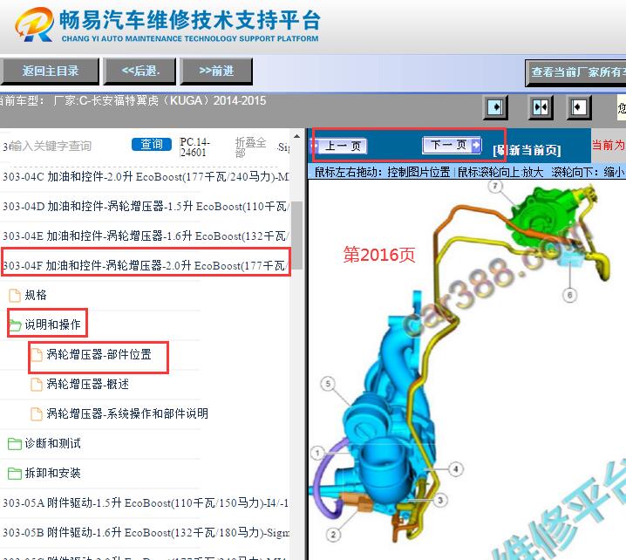626x560 pixels.
Task: Click the 返回主目录 button
Action: pos(50,72)
